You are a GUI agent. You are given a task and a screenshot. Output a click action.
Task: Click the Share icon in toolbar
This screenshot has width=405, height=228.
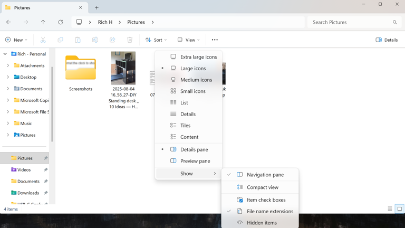pos(112,40)
